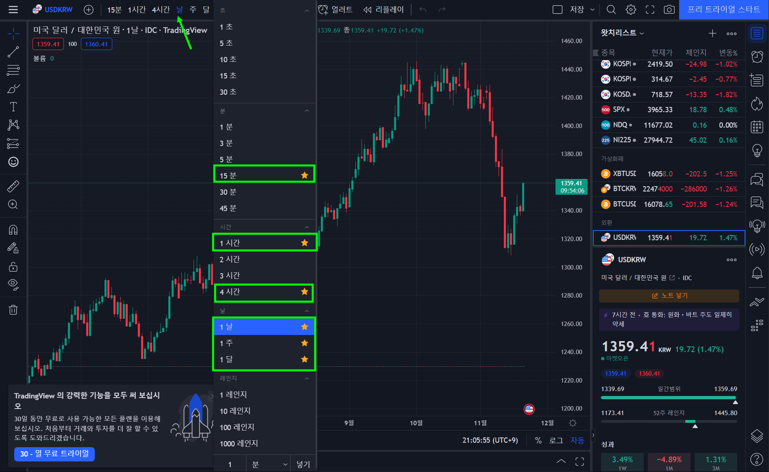This screenshot has width=769, height=472.
Task: Toggle lock all drawings
Action: pos(13,267)
